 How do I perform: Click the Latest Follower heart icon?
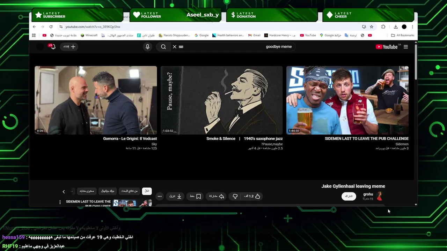137,15
